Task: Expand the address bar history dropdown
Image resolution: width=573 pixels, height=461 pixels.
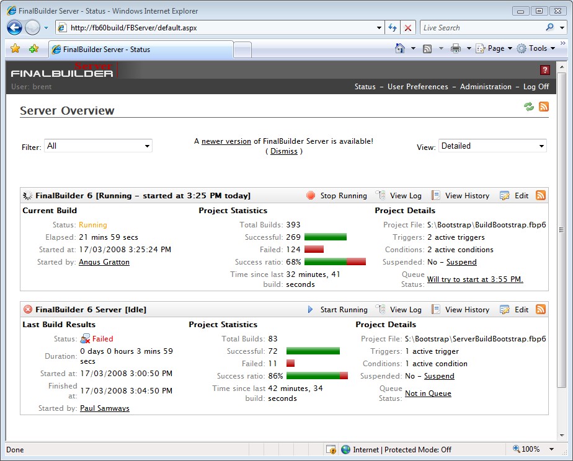Action: [380, 28]
